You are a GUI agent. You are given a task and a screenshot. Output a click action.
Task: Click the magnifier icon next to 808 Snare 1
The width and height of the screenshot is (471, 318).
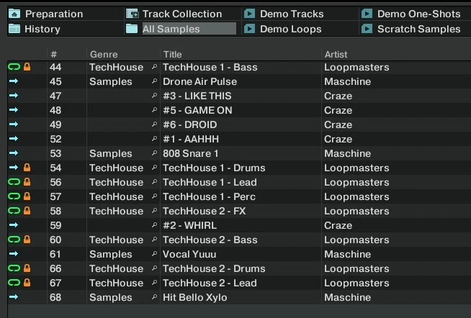tap(154, 153)
